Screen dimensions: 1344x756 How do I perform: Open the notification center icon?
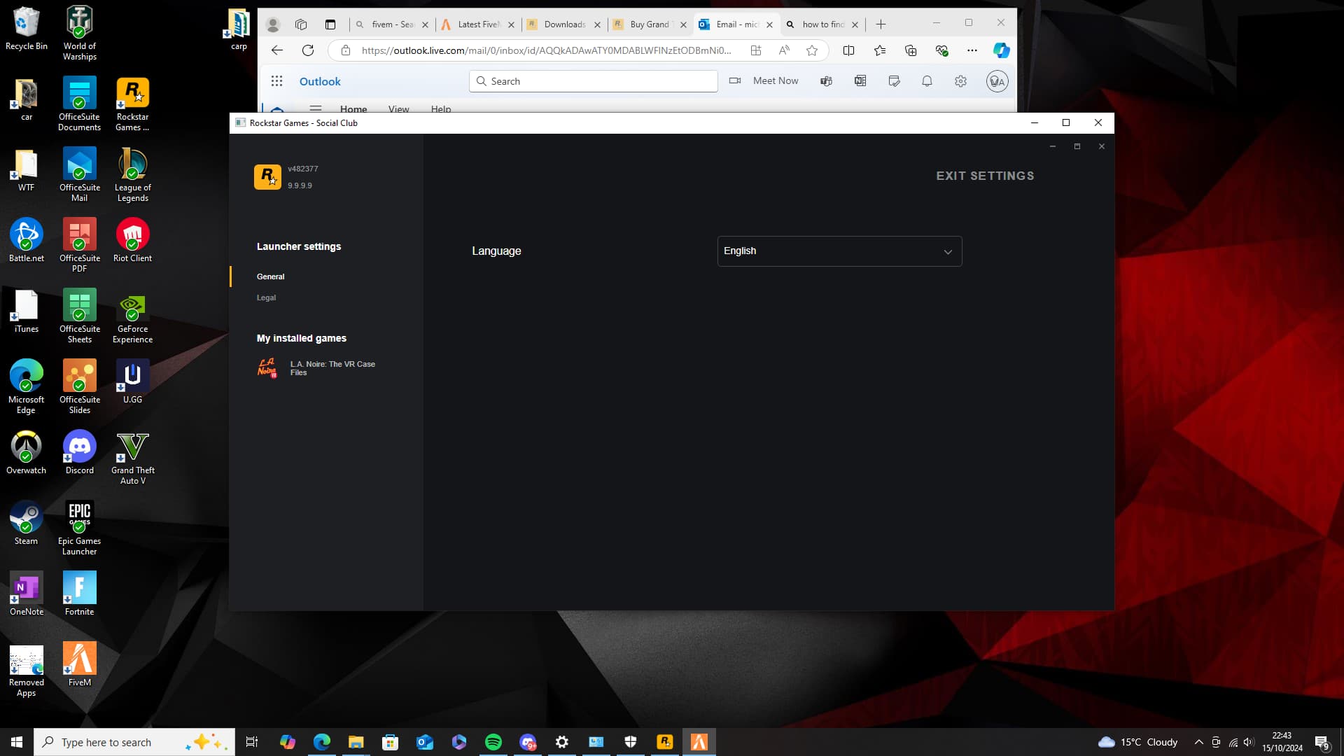(x=1322, y=742)
